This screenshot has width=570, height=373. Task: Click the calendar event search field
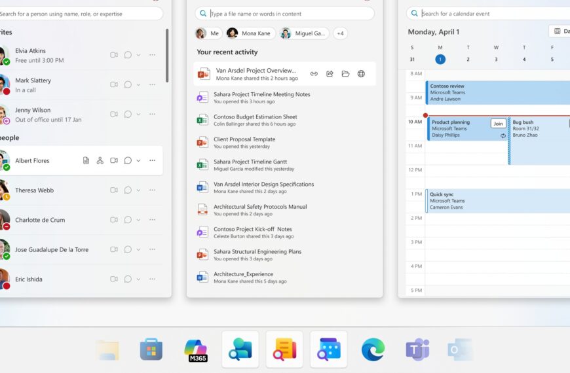pyautogui.click(x=488, y=14)
